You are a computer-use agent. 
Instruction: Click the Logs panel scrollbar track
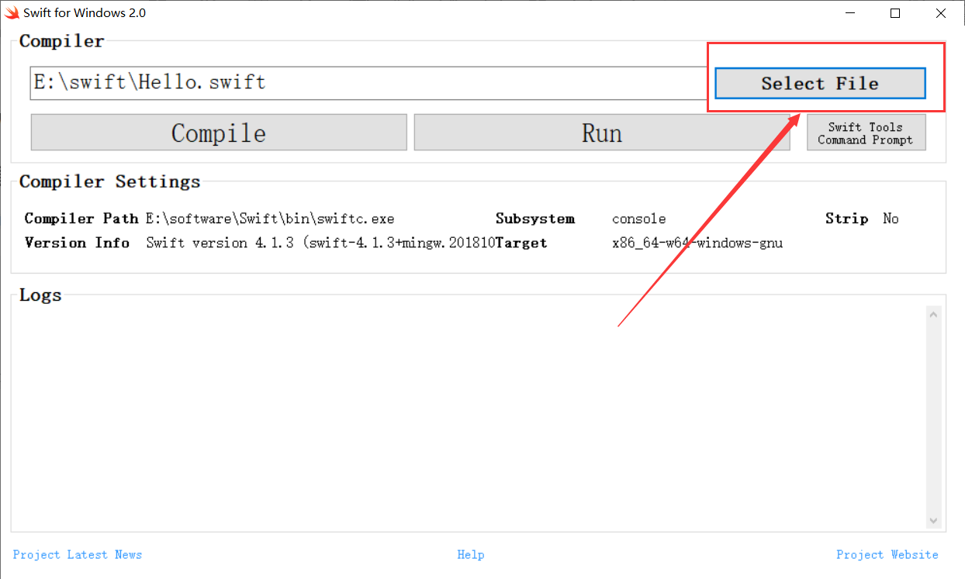click(933, 419)
